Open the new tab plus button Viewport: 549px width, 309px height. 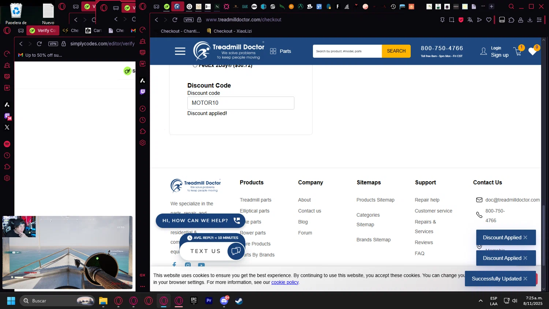(492, 7)
